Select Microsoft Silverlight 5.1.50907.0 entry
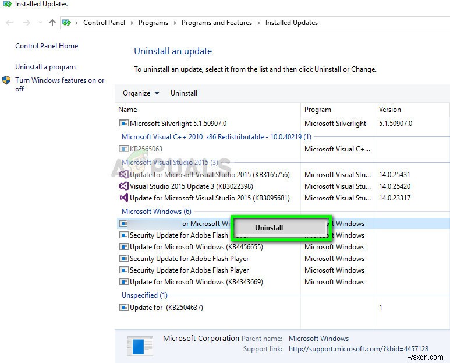Screen dimensions: 450x363 pos(178,124)
